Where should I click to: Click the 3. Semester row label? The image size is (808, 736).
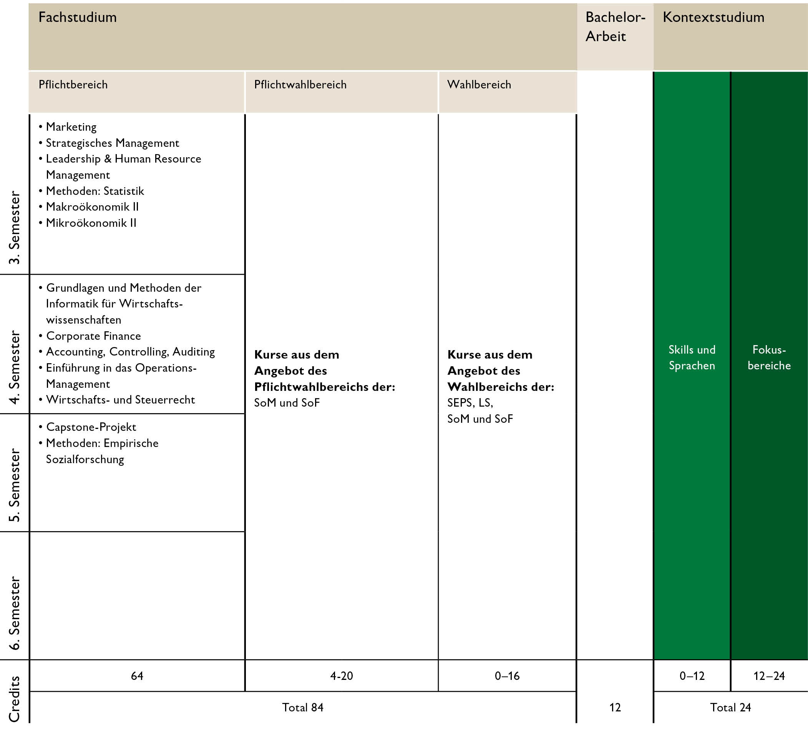click(x=15, y=227)
